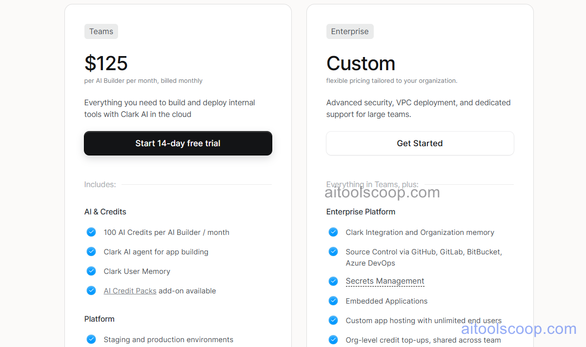Click the checkmark beside Custom app hosting

point(333,320)
